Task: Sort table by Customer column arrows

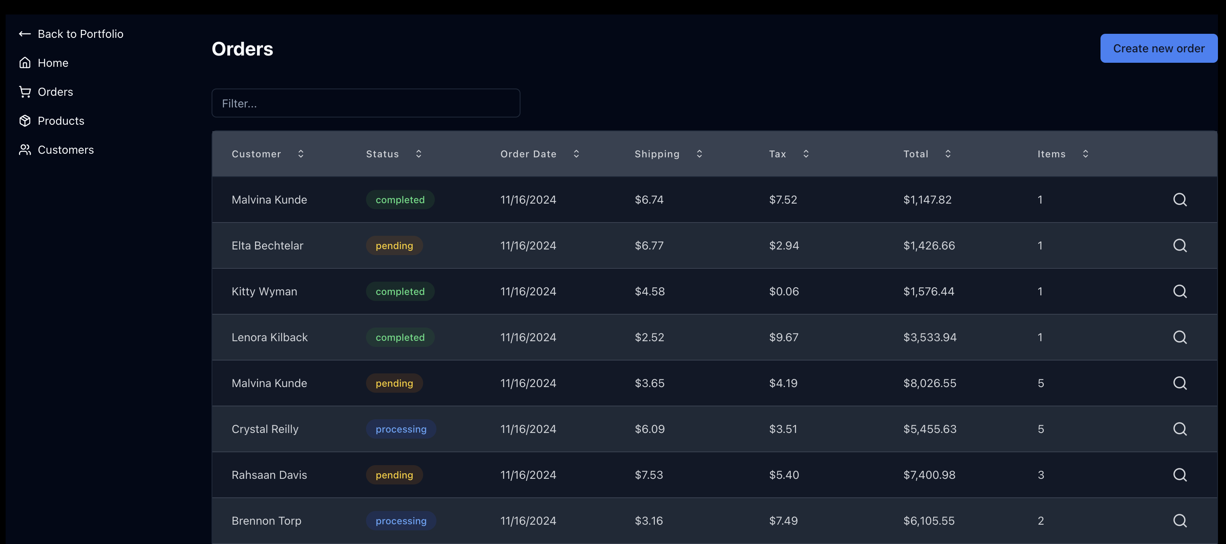Action: pos(301,154)
